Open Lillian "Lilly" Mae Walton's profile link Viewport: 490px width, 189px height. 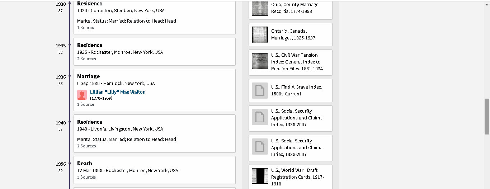click(x=118, y=92)
